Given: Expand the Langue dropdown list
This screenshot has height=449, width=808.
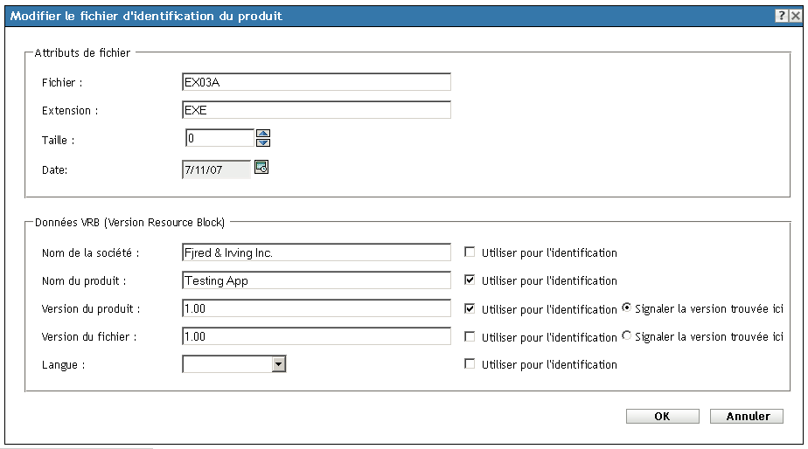Looking at the screenshot, I should [x=279, y=364].
